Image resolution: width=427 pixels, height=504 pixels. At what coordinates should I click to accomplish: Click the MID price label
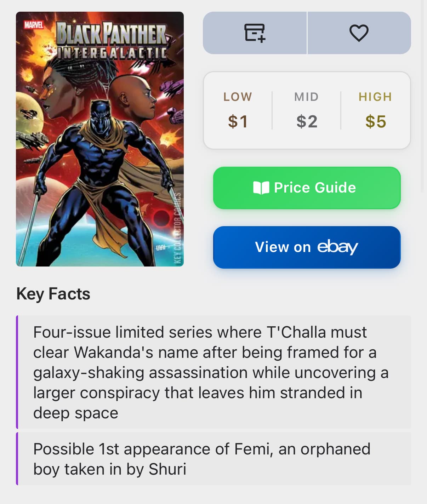click(x=307, y=97)
